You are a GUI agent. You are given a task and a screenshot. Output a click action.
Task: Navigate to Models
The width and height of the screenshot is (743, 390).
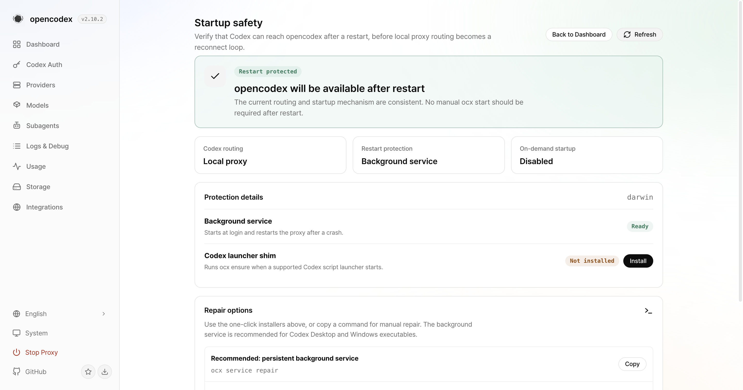(60, 105)
